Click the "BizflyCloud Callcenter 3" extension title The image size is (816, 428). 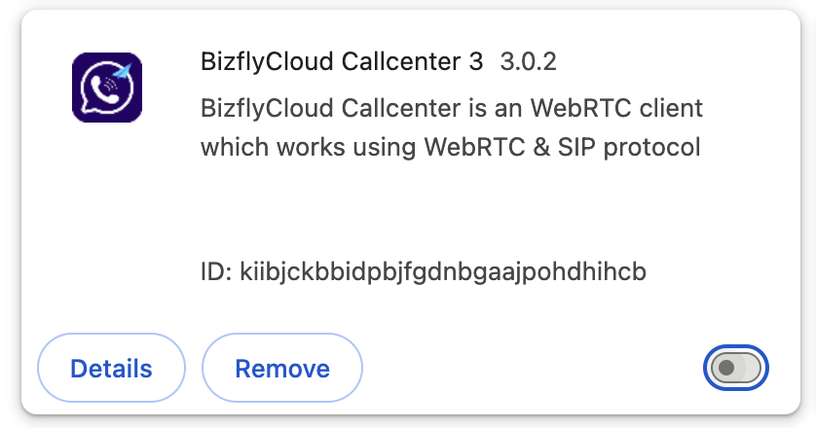(341, 62)
